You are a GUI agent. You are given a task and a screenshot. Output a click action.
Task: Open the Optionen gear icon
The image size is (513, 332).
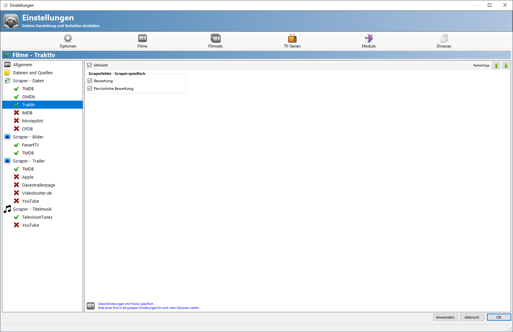click(68, 38)
